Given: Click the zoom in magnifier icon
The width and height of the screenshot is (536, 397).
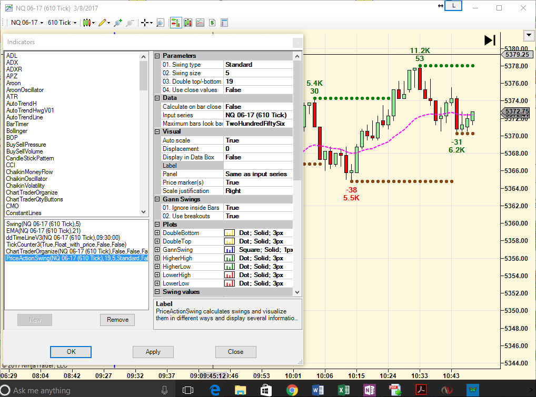Looking at the screenshot, I should (x=118, y=23).
